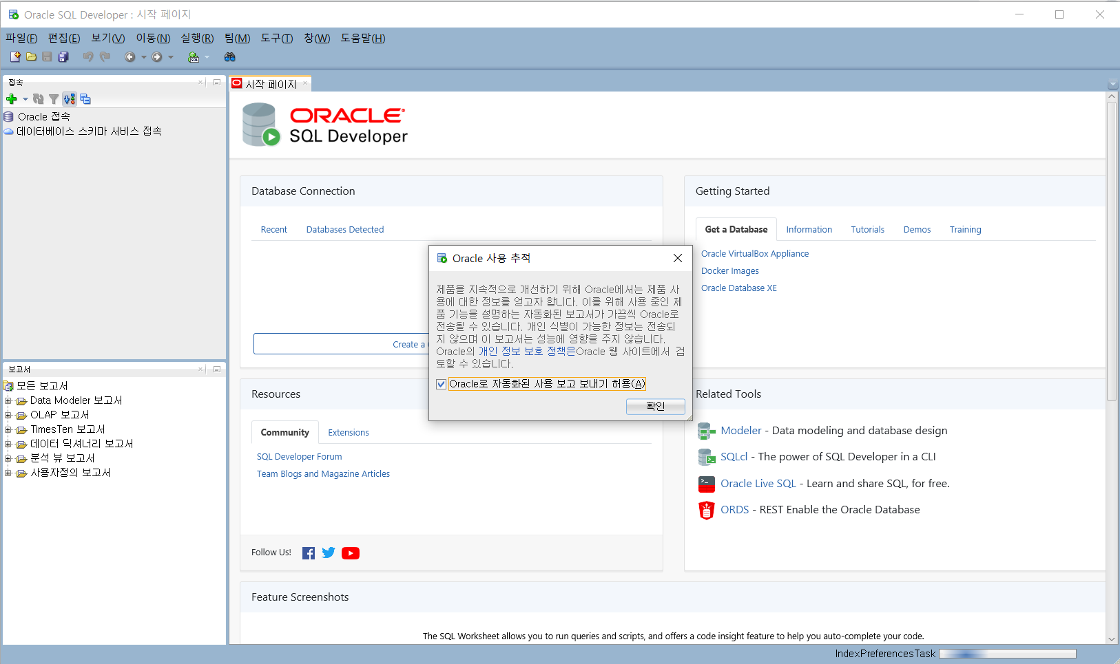
Task: Click the New file toolbar icon
Action: [x=15, y=57]
